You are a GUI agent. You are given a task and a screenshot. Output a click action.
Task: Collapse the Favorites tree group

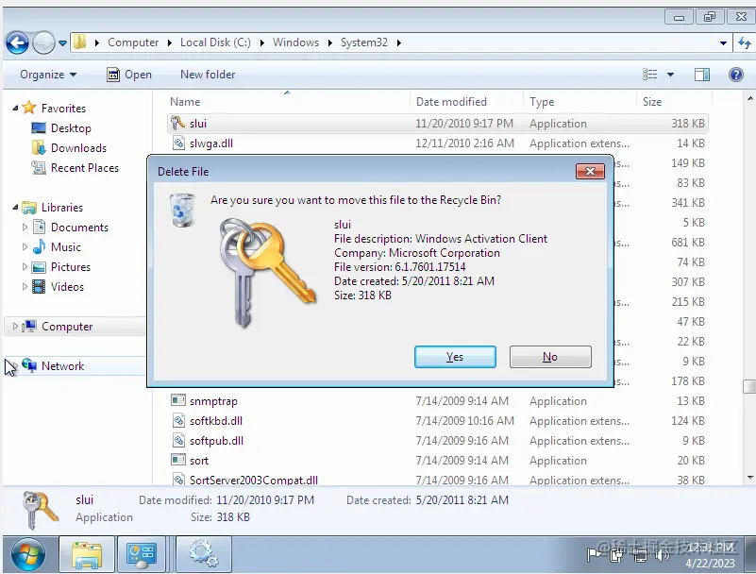15,108
